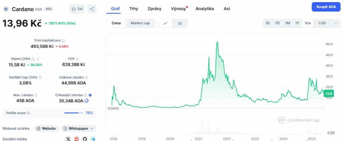Expand the Whitepaper dropdown

coord(78,128)
